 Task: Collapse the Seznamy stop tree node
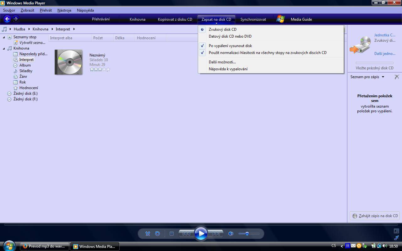[4, 37]
